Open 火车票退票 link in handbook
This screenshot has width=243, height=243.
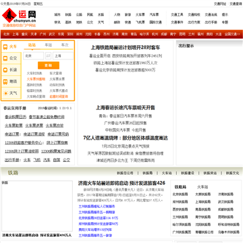point(34,126)
